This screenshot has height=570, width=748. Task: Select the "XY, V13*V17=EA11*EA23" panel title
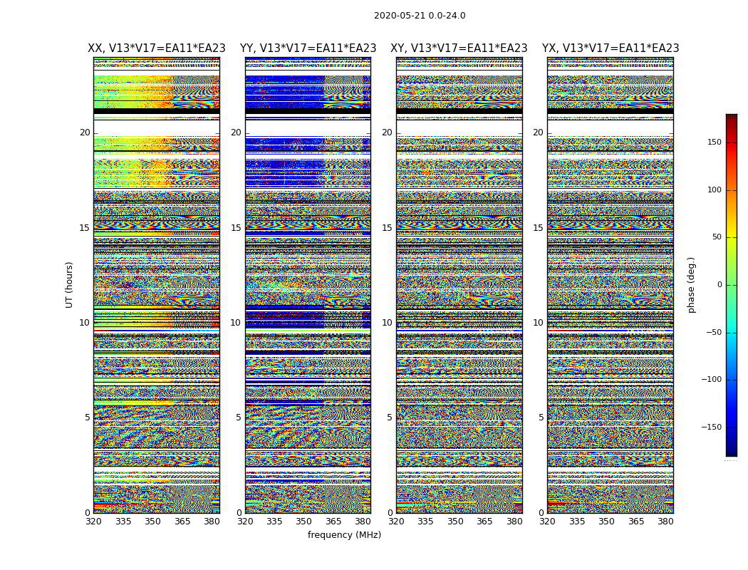point(459,48)
